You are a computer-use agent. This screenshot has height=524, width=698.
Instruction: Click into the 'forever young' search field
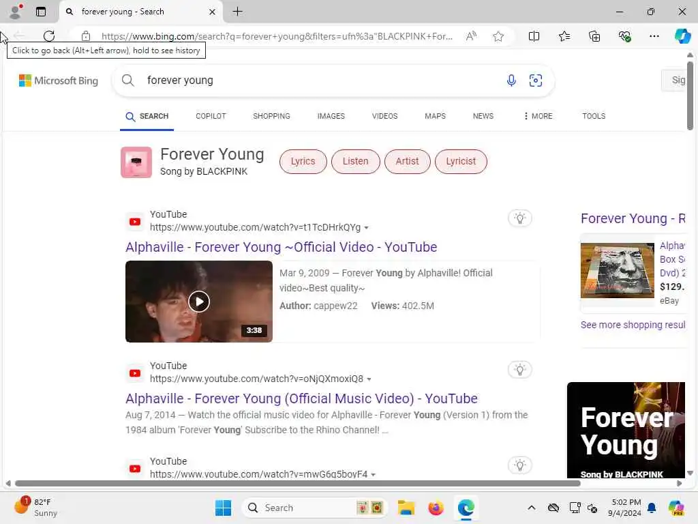(x=320, y=81)
